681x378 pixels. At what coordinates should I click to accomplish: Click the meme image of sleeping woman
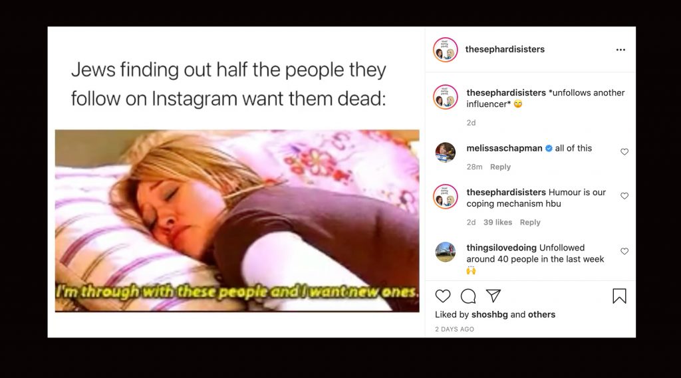click(237, 221)
